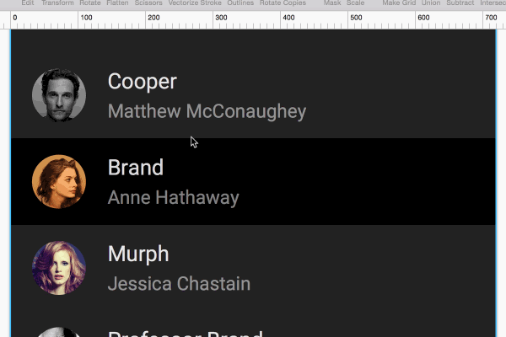
Task: Click the Scale toolbar item
Action: click(x=355, y=3)
